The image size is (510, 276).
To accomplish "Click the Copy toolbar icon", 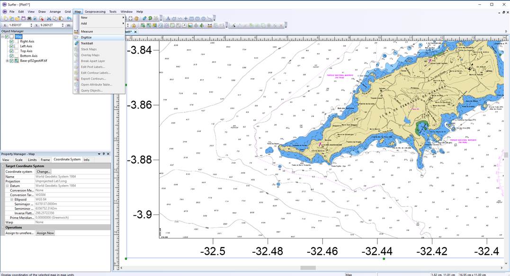I will (x=55, y=18).
